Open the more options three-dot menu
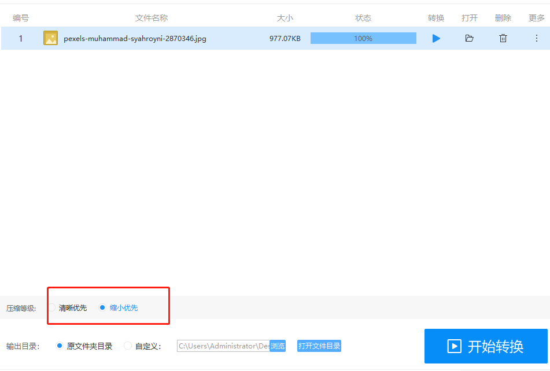Viewport: 550px width, 371px height. [536, 38]
